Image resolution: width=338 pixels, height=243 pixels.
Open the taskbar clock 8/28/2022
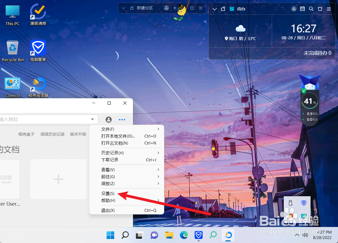point(322,235)
